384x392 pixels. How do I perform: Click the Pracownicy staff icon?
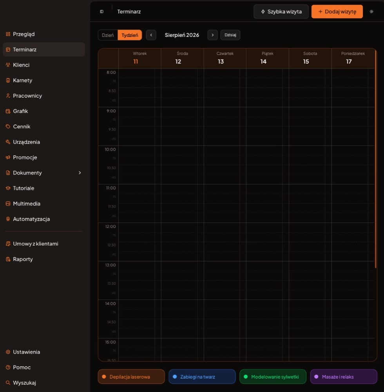click(8, 96)
